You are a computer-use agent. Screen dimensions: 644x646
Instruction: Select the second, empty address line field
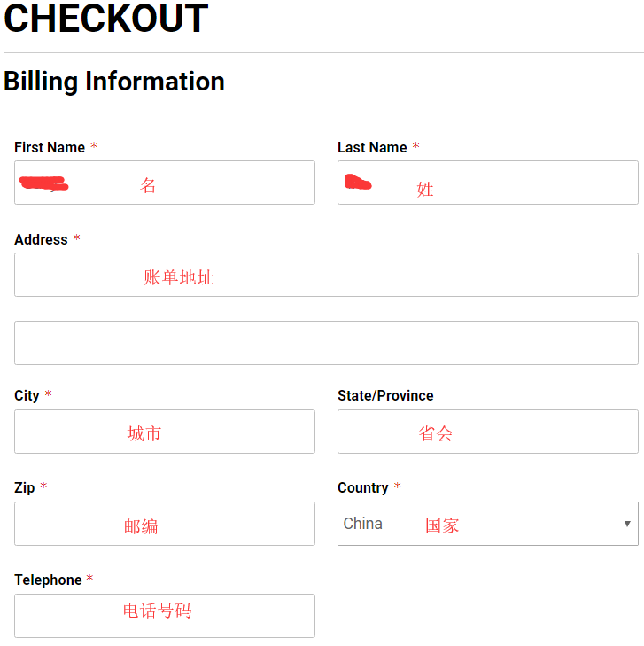pos(326,343)
